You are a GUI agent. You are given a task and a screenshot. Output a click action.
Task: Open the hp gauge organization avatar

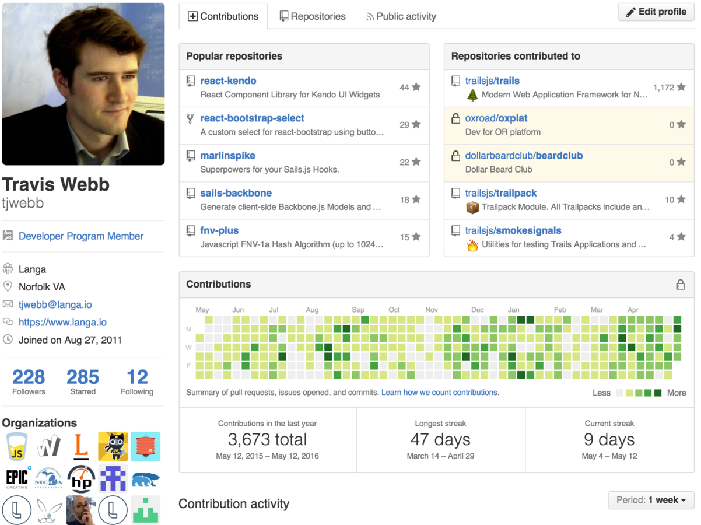coord(80,479)
